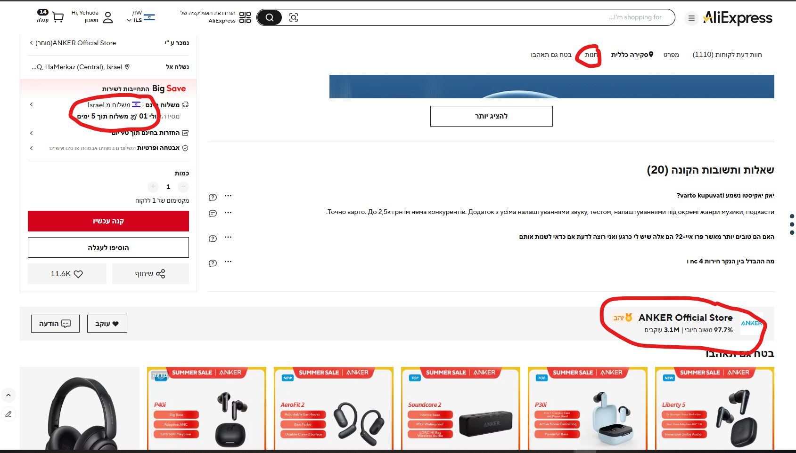Expand security and privacy details chevron
This screenshot has width=796, height=453.
click(32, 148)
